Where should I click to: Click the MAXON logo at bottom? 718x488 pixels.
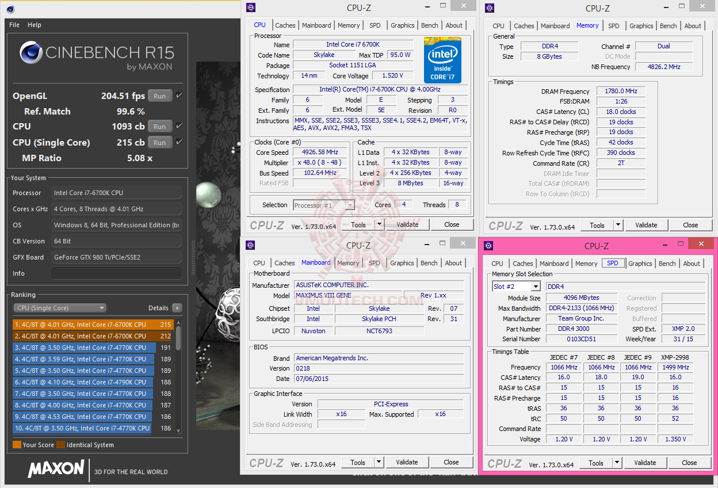[56, 468]
